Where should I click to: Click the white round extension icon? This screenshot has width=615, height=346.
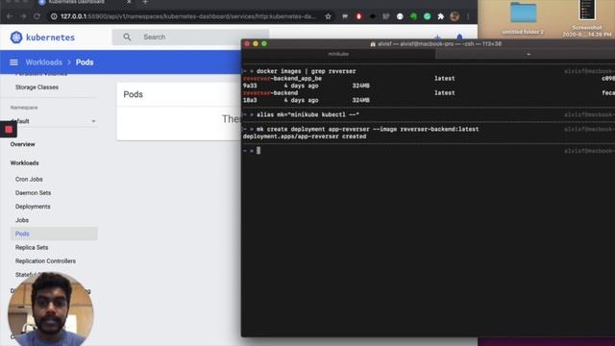400,16
